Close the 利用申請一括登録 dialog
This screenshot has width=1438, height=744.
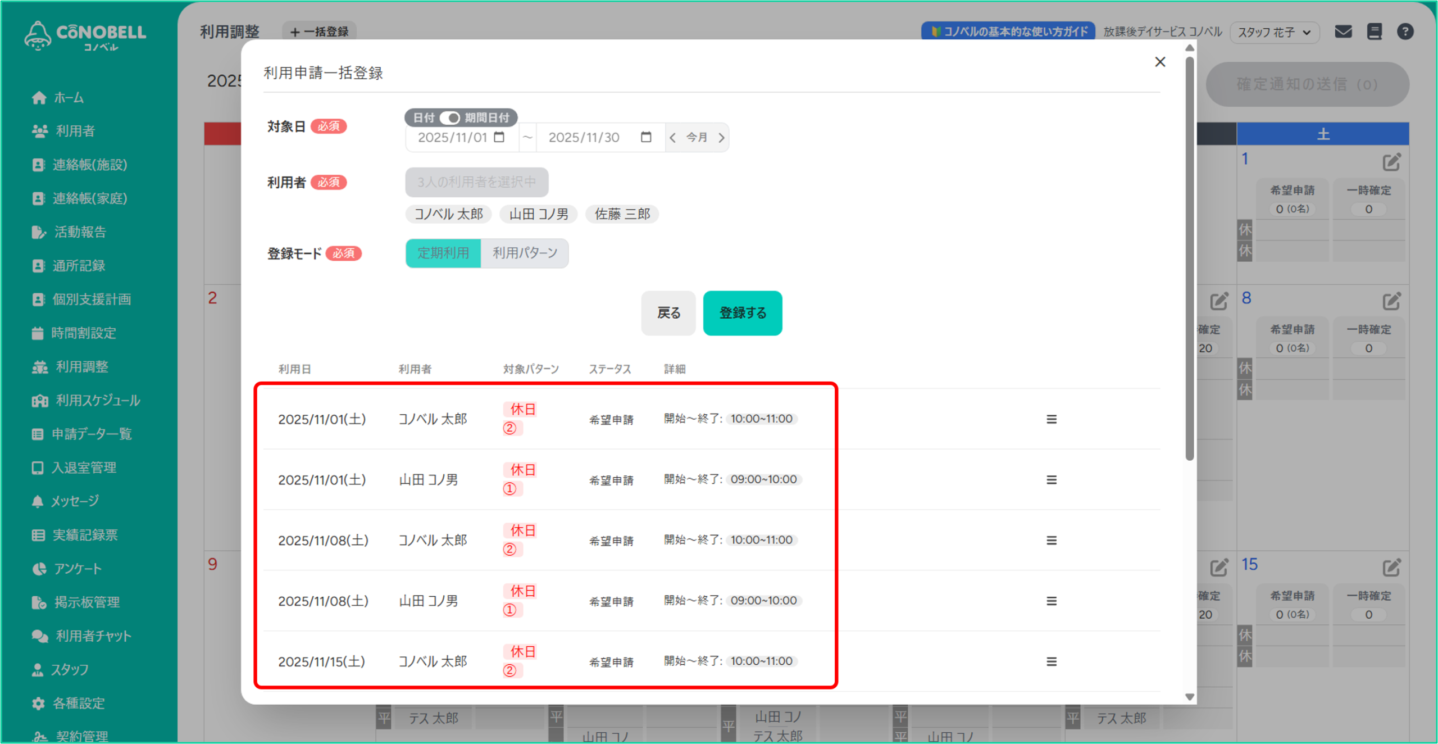[x=1160, y=62]
